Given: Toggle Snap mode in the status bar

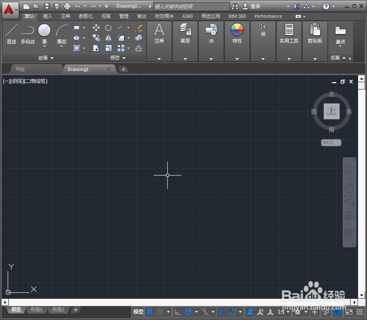Looking at the screenshot, I should (x=160, y=312).
